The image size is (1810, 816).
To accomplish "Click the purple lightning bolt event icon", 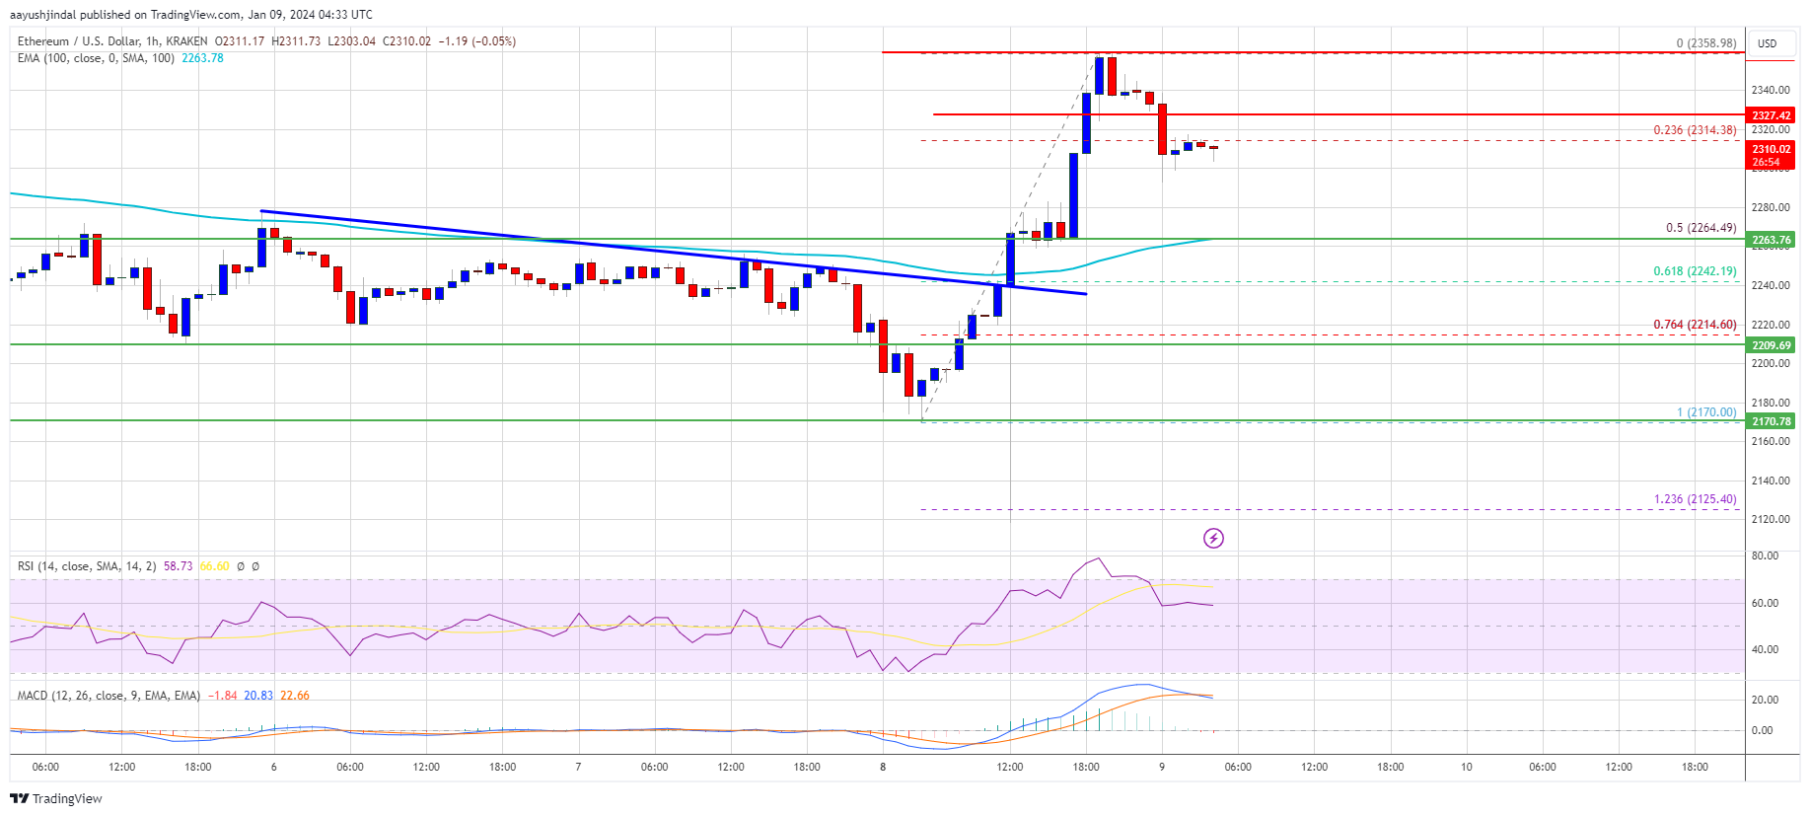I will 1213,538.
